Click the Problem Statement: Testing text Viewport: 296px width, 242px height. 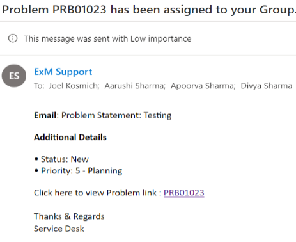(x=116, y=115)
